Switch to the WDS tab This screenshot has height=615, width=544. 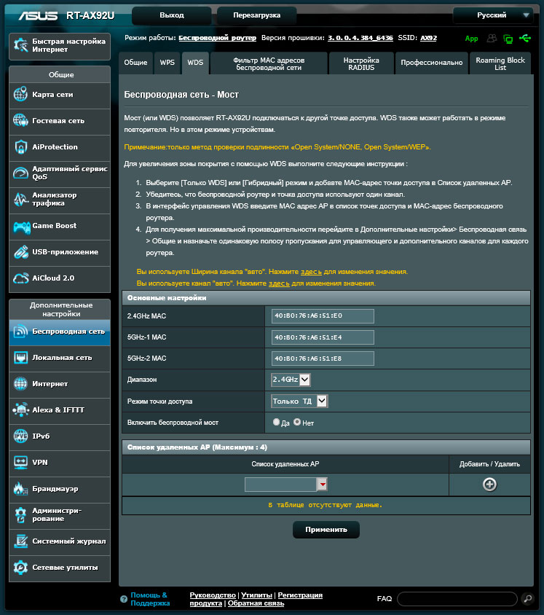[x=195, y=63]
